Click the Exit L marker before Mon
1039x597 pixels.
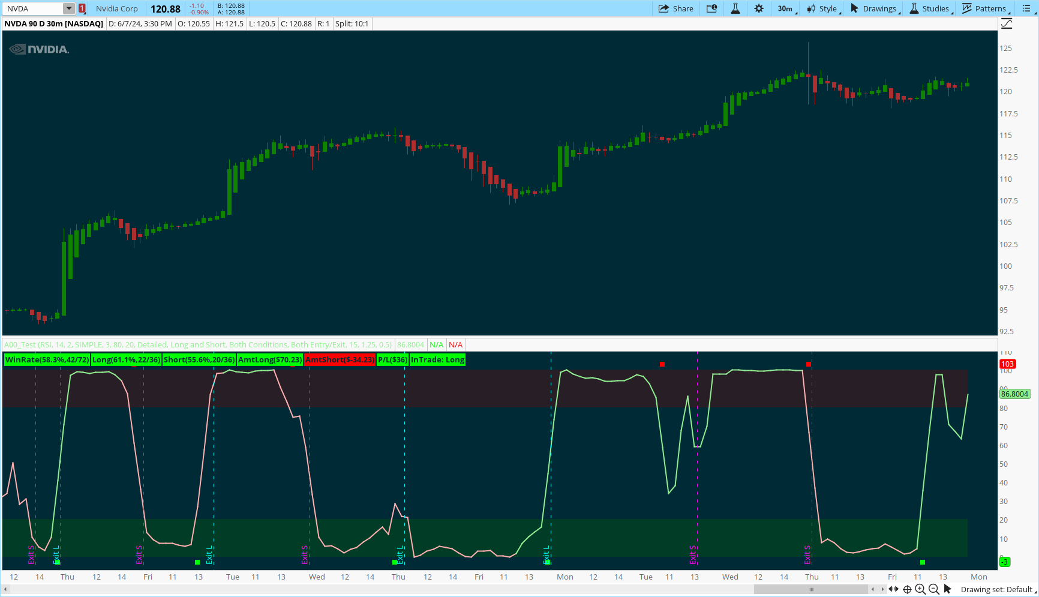pyautogui.click(x=546, y=555)
